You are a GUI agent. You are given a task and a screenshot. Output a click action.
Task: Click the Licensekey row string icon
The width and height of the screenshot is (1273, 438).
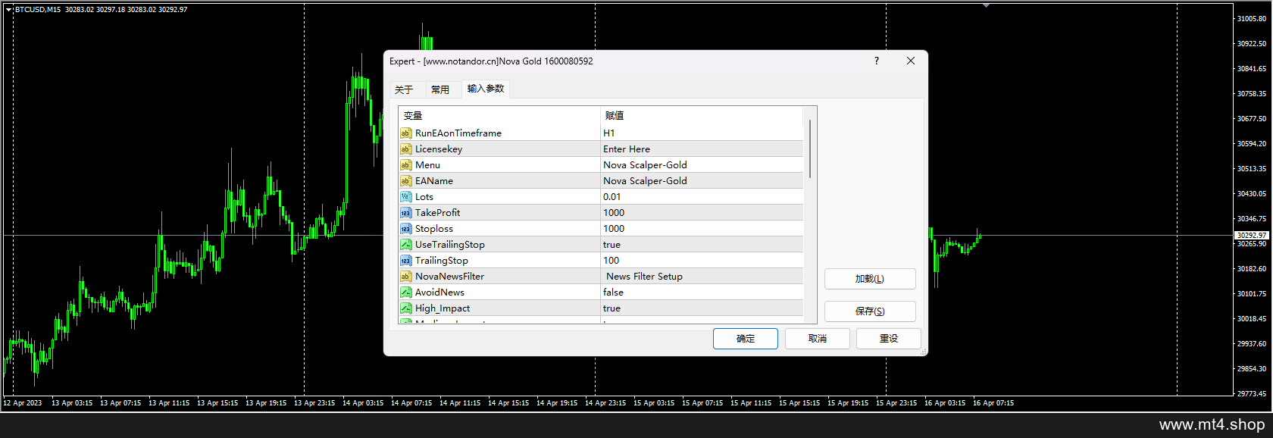[x=405, y=149]
